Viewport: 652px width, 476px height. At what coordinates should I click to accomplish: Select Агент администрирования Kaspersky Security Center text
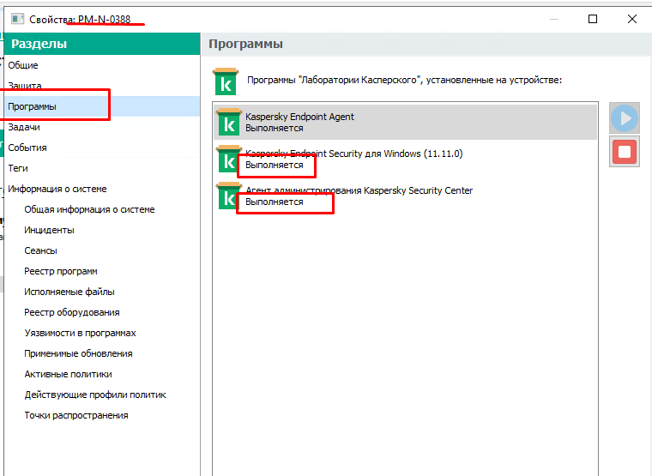[x=359, y=190]
